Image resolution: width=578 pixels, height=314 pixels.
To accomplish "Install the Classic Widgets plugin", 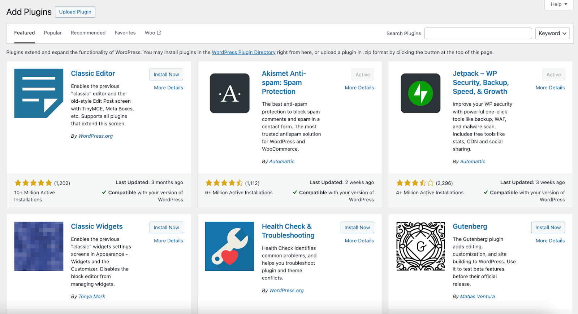I will pos(166,227).
